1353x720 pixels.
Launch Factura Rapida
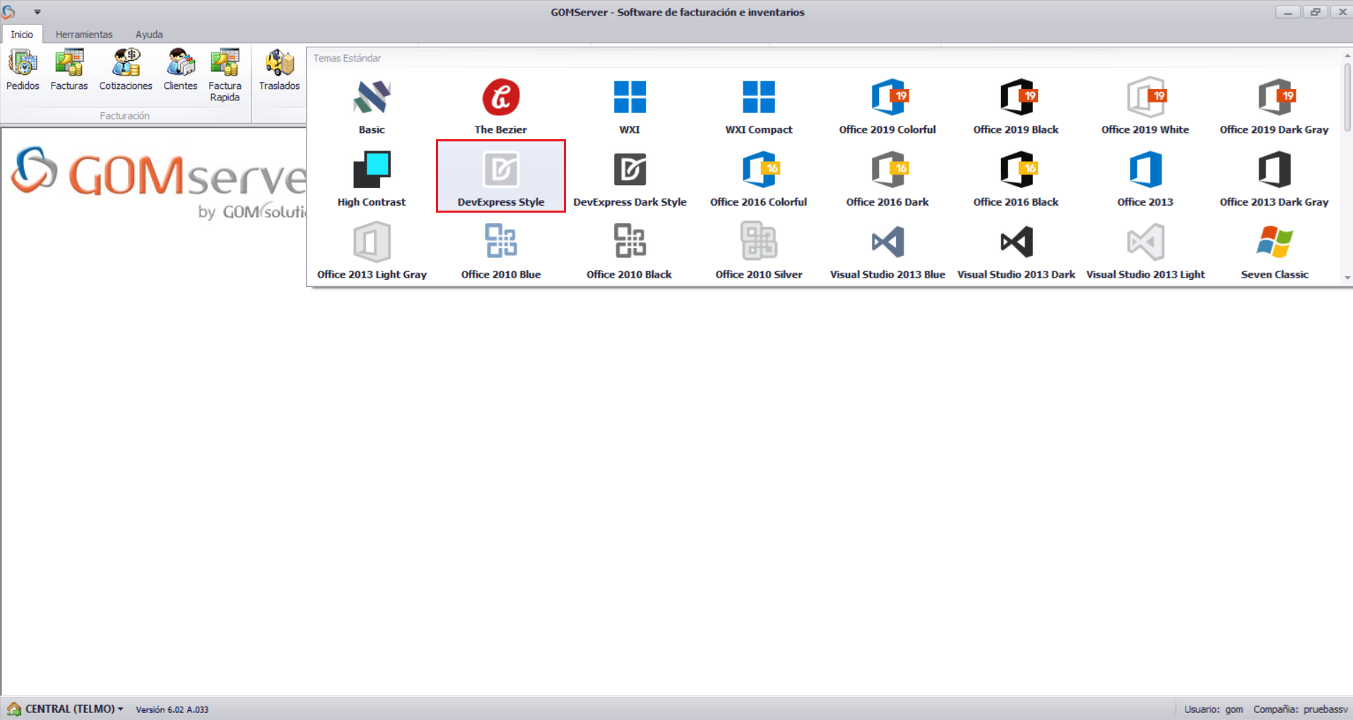coord(225,69)
